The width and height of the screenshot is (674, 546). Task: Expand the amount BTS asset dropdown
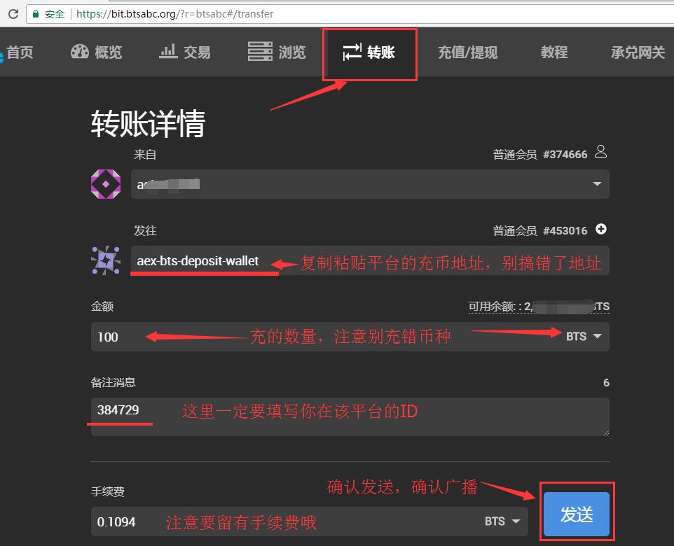click(x=584, y=337)
